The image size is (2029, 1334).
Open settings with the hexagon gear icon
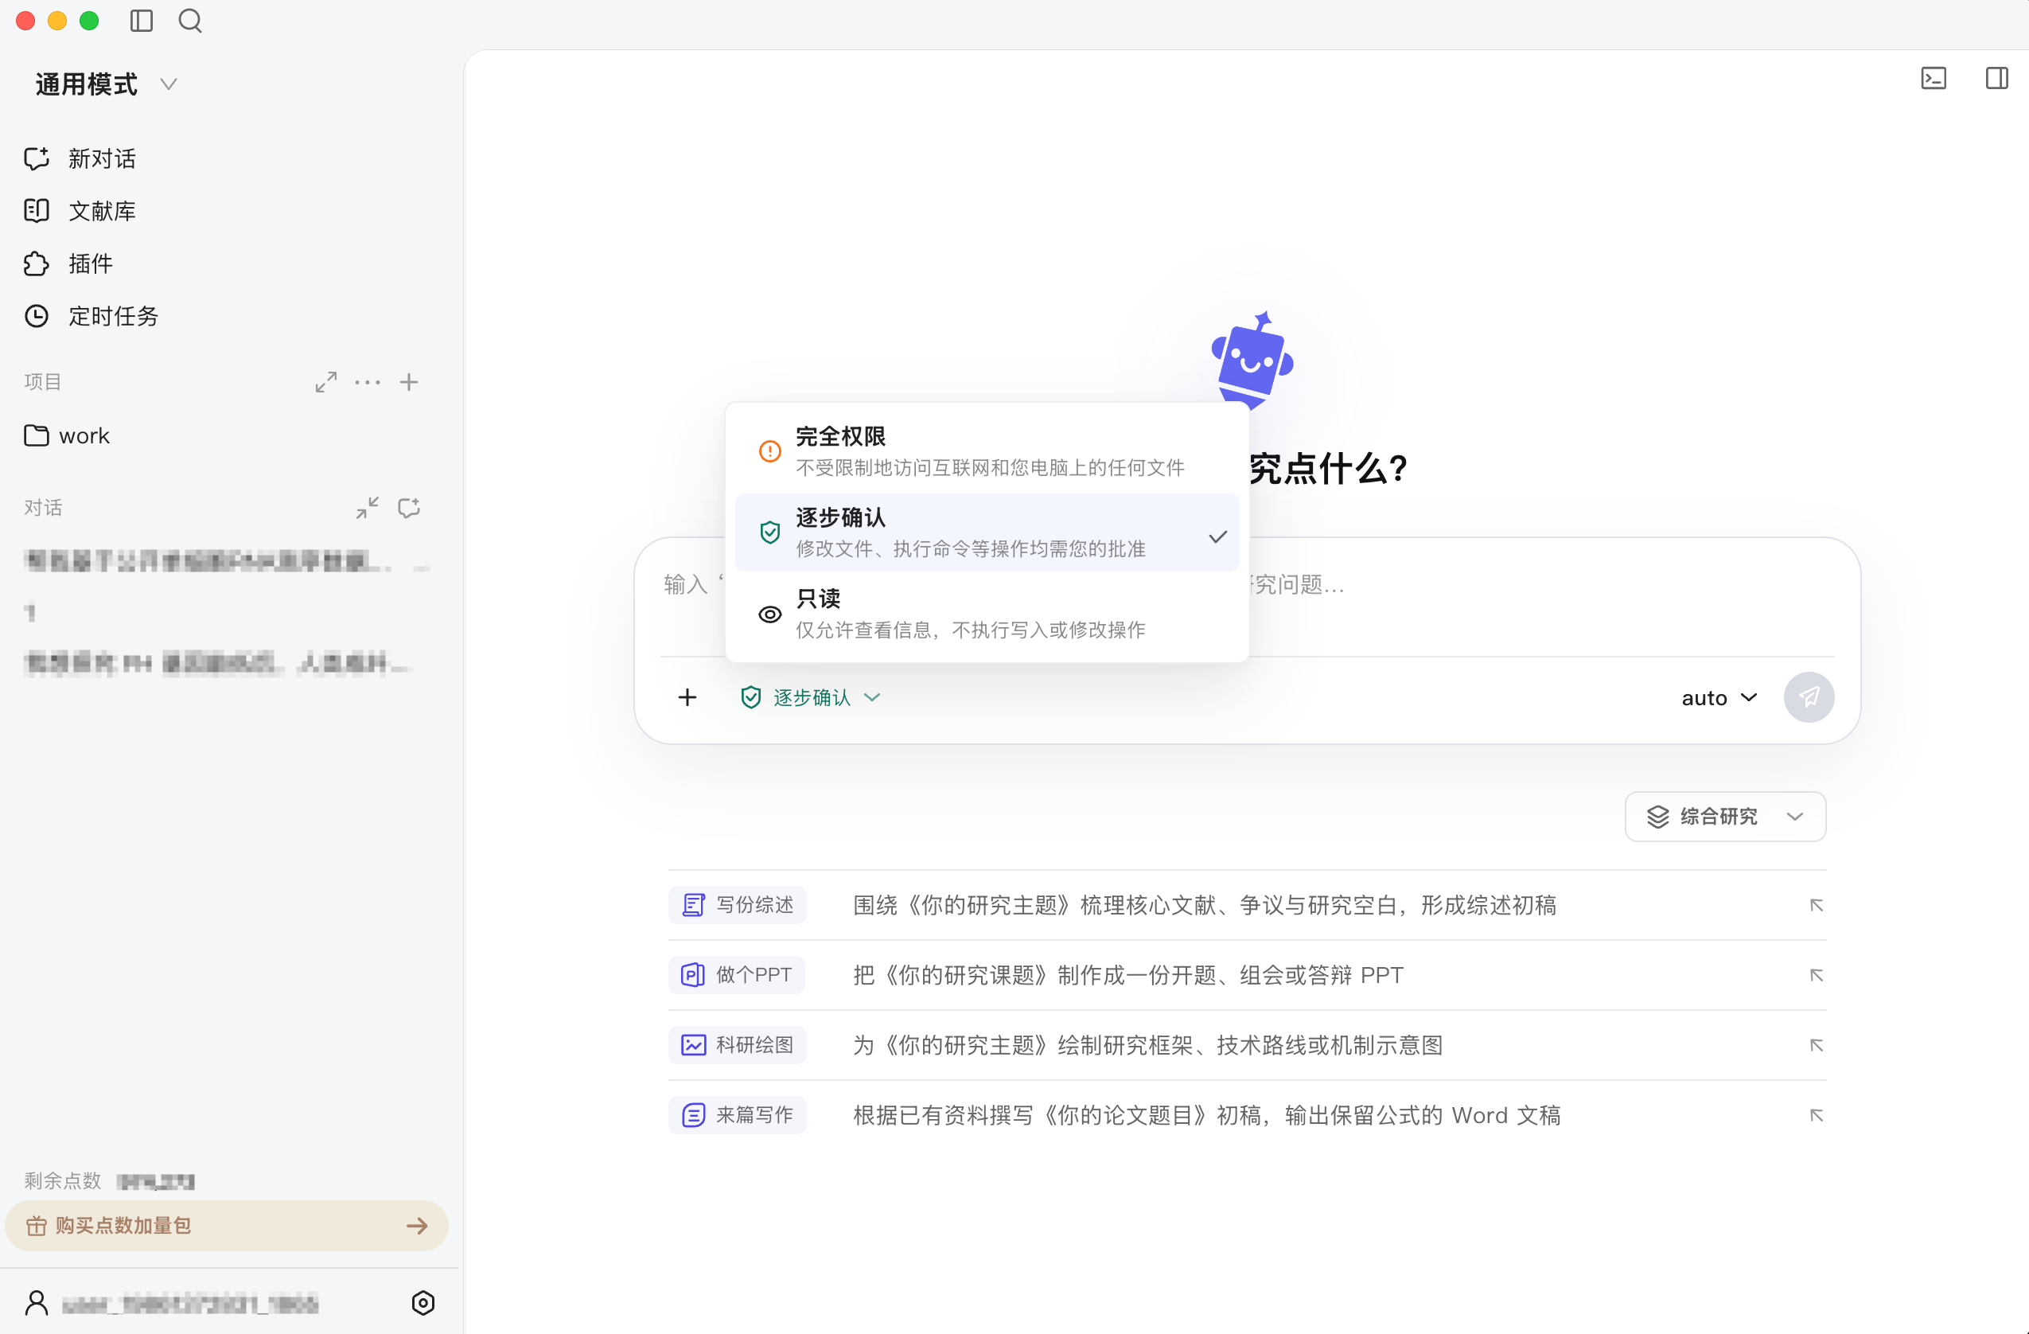423,1302
